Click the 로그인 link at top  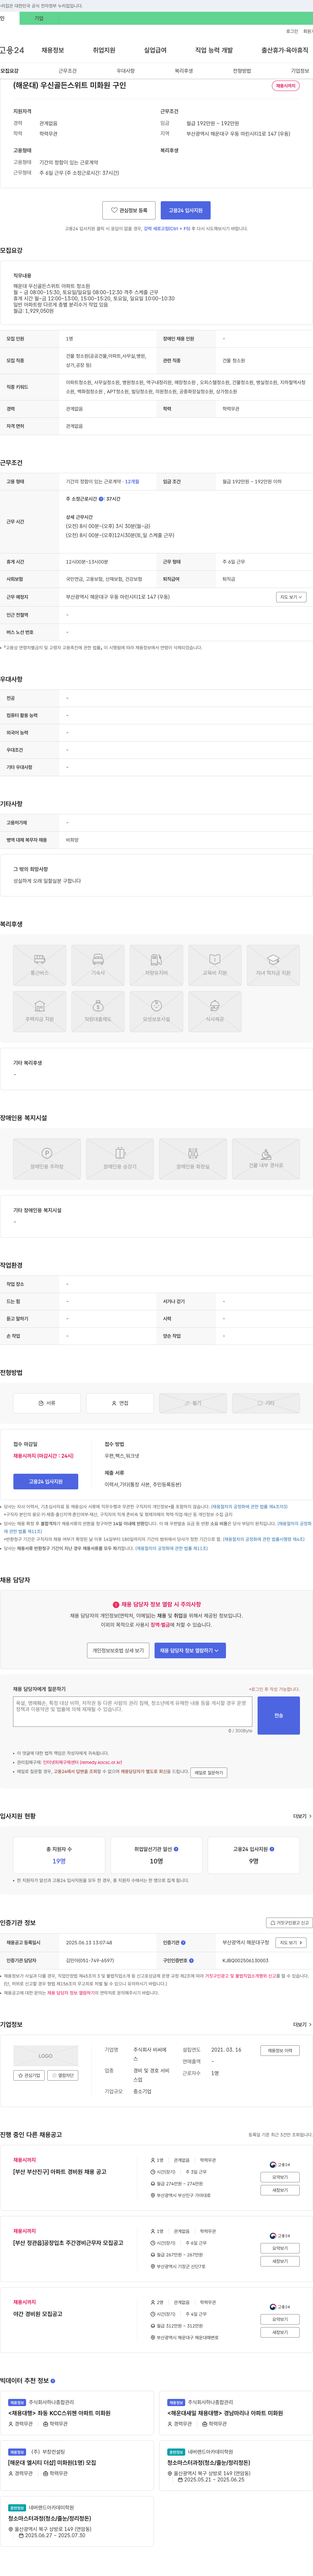(292, 31)
